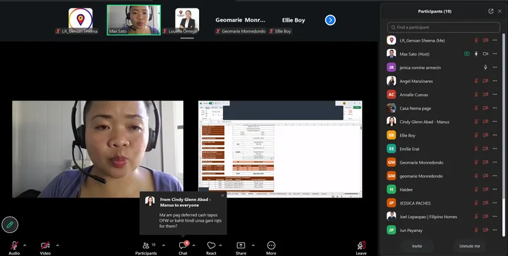The width and height of the screenshot is (508, 256).
Task: Open the React emoji menu
Action: click(211, 245)
